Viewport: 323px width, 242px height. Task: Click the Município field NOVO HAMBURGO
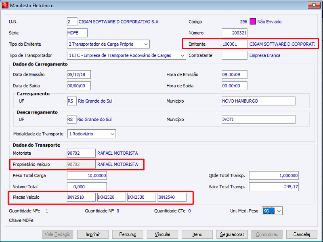pos(258,101)
